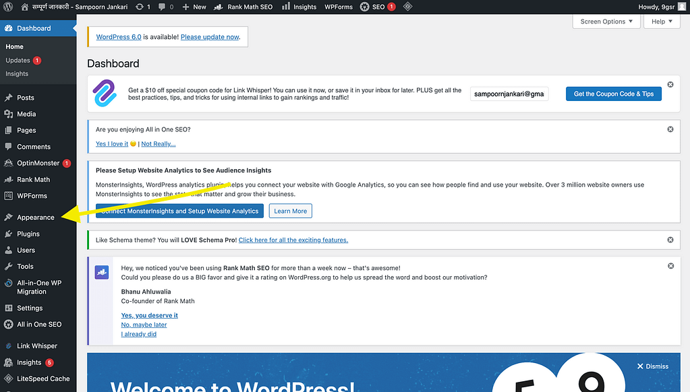Click the OptinMonster icon in sidebar
Image resolution: width=690 pixels, height=392 pixels.
(x=8, y=163)
